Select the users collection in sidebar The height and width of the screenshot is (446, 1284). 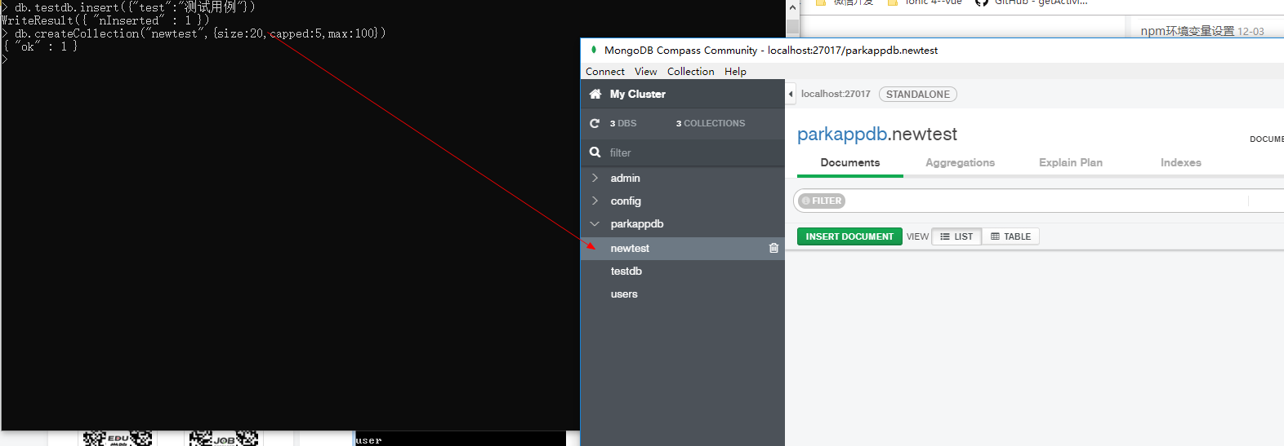tap(683, 294)
